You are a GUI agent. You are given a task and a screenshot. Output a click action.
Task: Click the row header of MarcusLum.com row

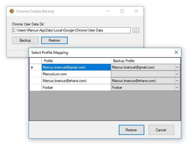(35, 74)
